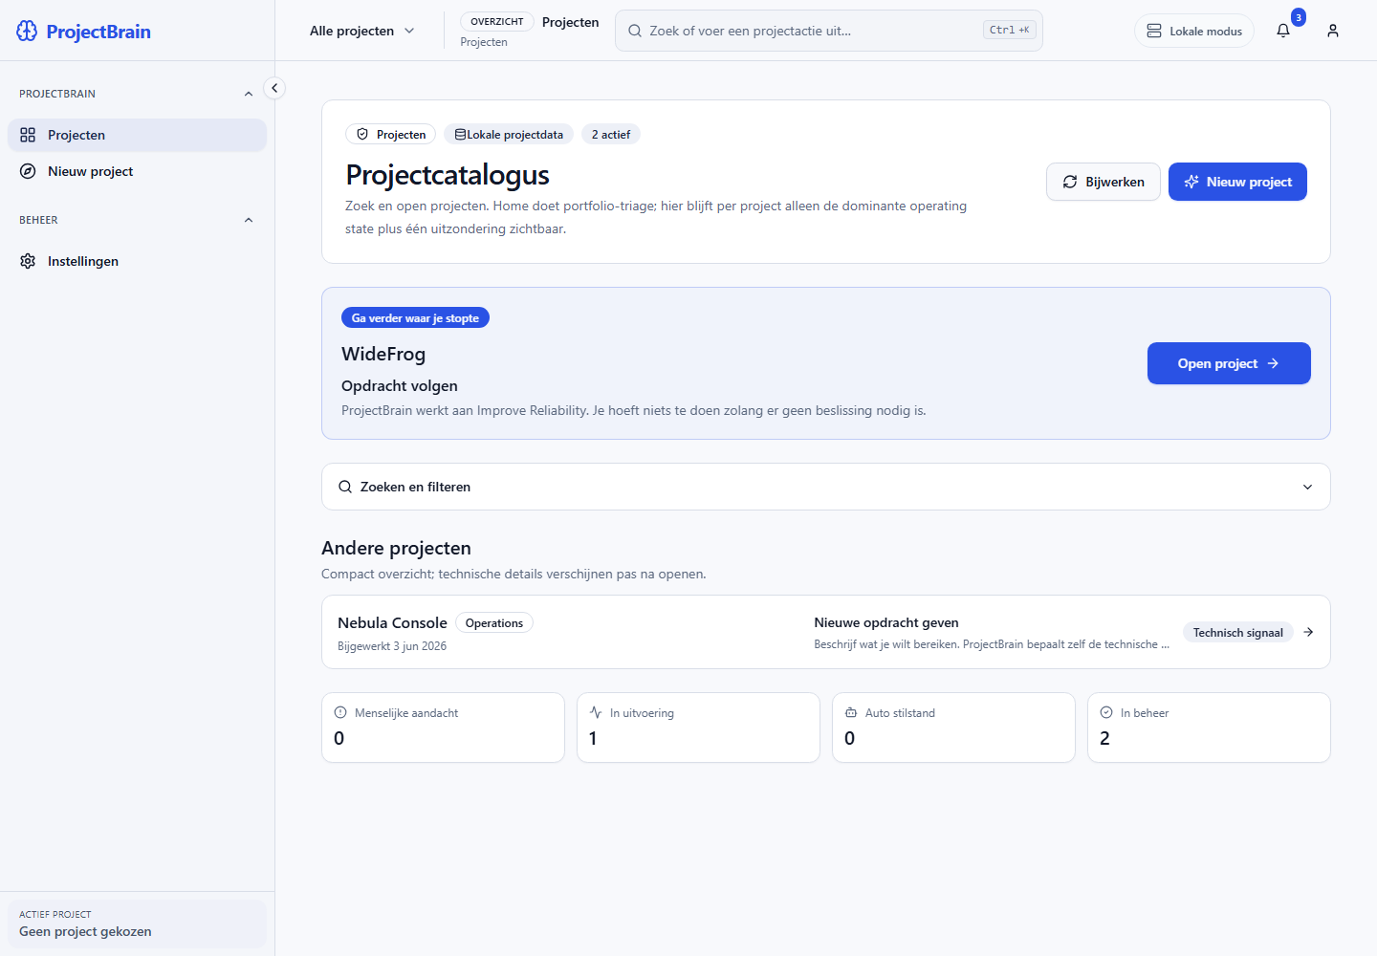This screenshot has height=956, width=1377.
Task: Click the Bijgewerkt 3 jun 2026 text
Action: 392,646
